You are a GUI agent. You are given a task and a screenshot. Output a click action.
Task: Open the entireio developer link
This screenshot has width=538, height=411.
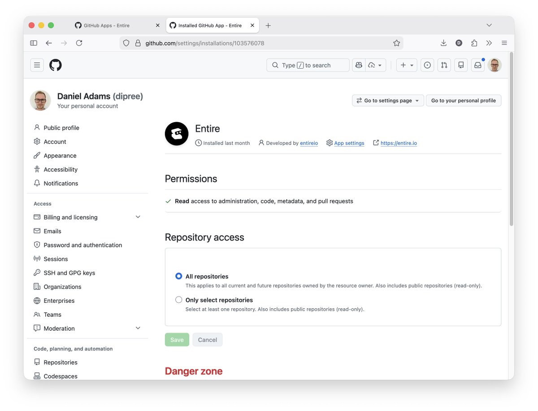coord(309,143)
